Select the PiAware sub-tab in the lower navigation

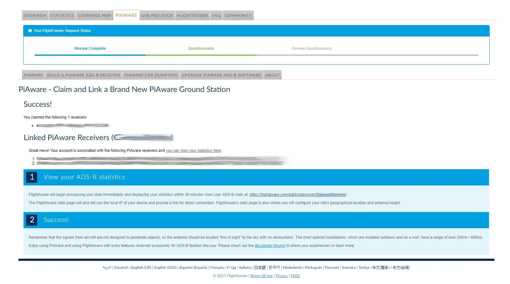33,75
